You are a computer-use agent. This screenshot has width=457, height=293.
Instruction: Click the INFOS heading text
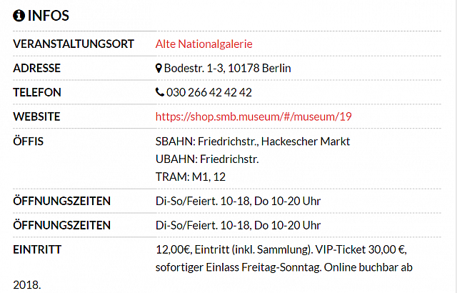coord(49,16)
